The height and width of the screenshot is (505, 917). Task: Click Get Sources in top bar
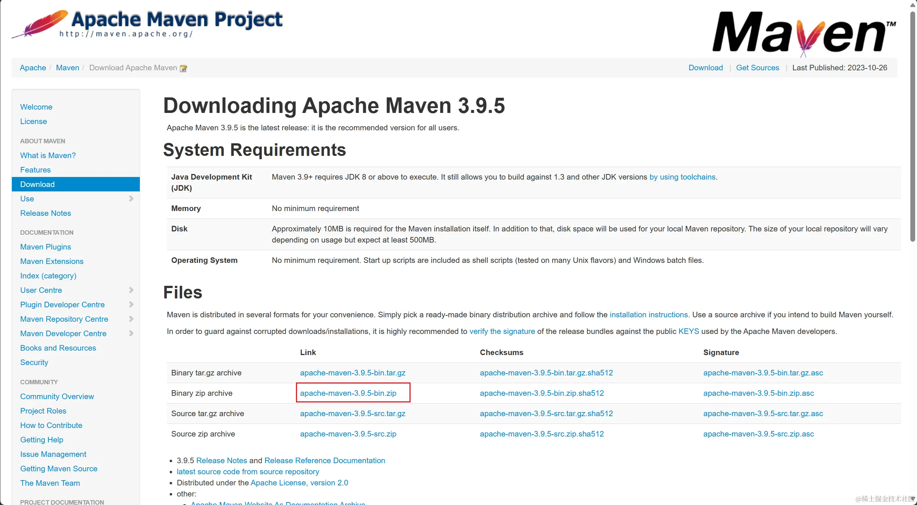click(757, 68)
